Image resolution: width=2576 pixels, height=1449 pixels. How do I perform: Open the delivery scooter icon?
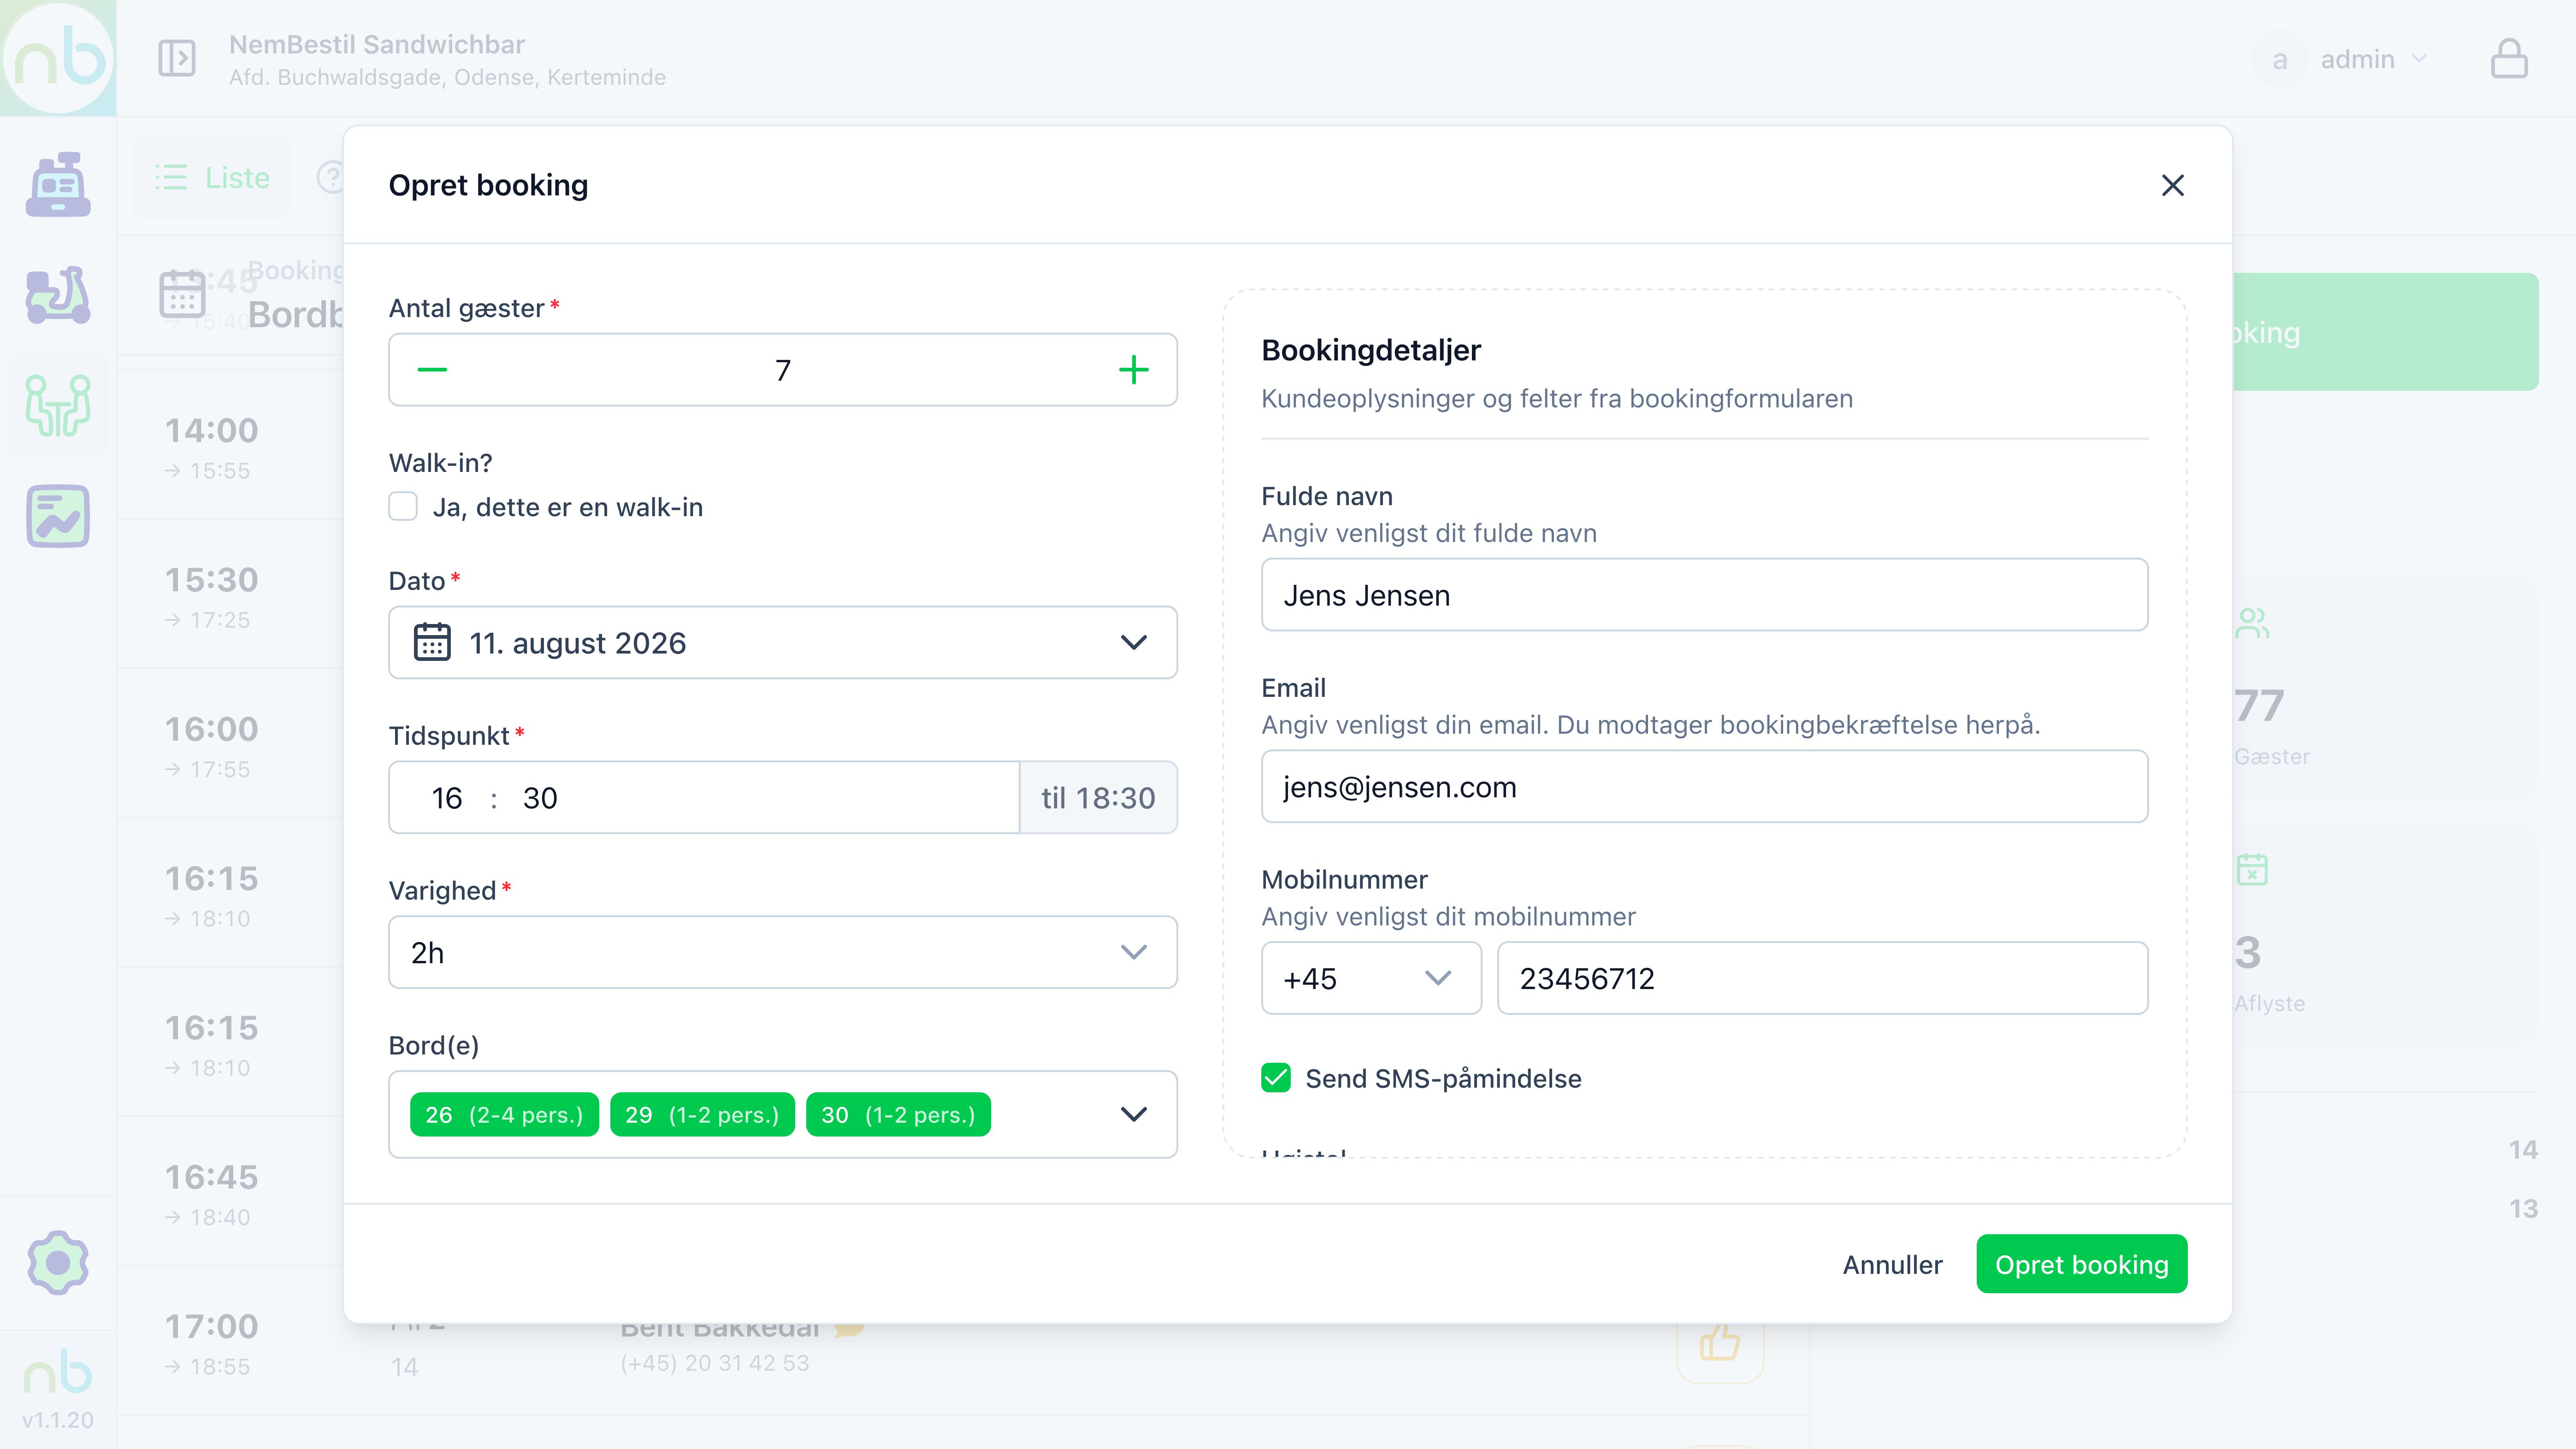click(x=58, y=295)
